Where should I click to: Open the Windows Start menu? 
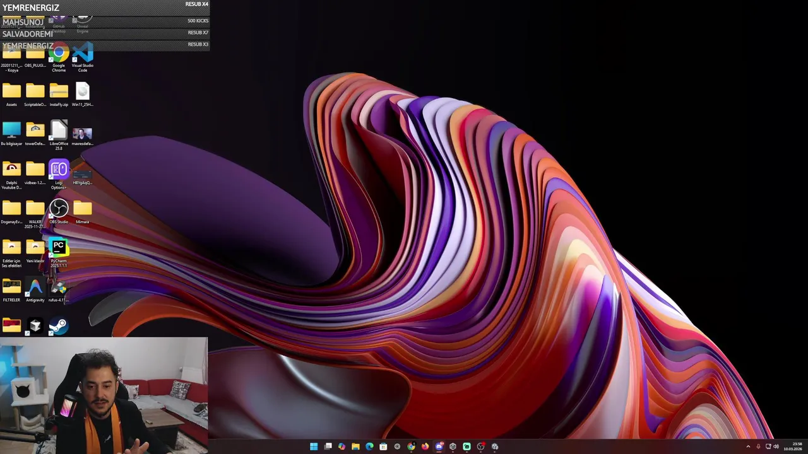click(x=314, y=446)
